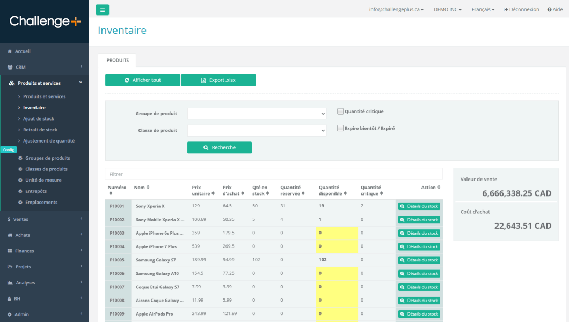Expand the Français language menu
Image resolution: width=569 pixels, height=322 pixels.
[x=483, y=10]
